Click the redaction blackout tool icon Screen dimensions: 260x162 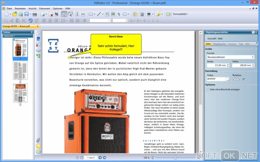tap(149, 14)
